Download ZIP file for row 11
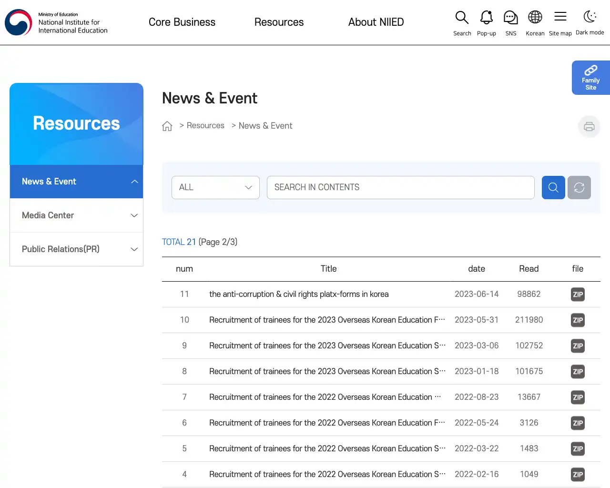Viewport: 610px width, 488px height. [x=578, y=295]
